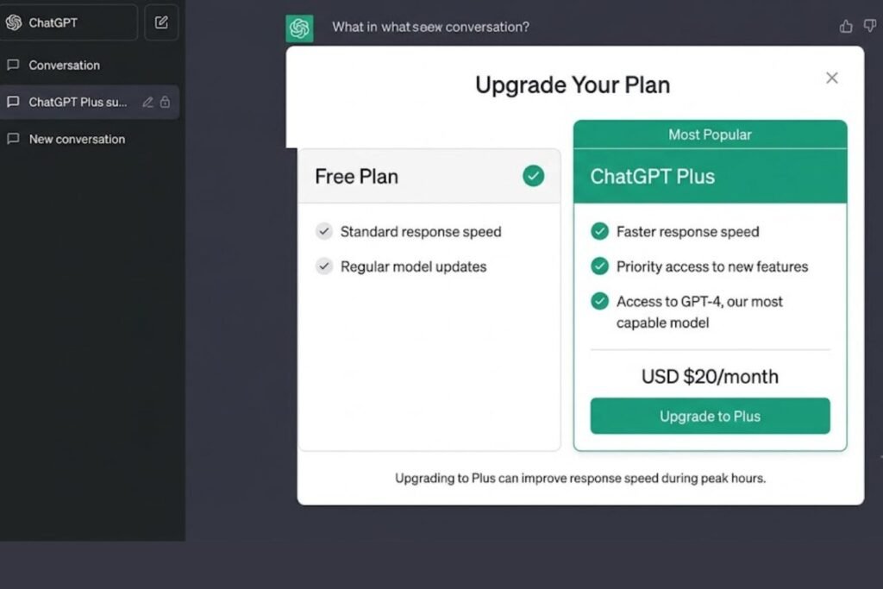
Task: Click the Most Popular banner
Action: pos(711,135)
